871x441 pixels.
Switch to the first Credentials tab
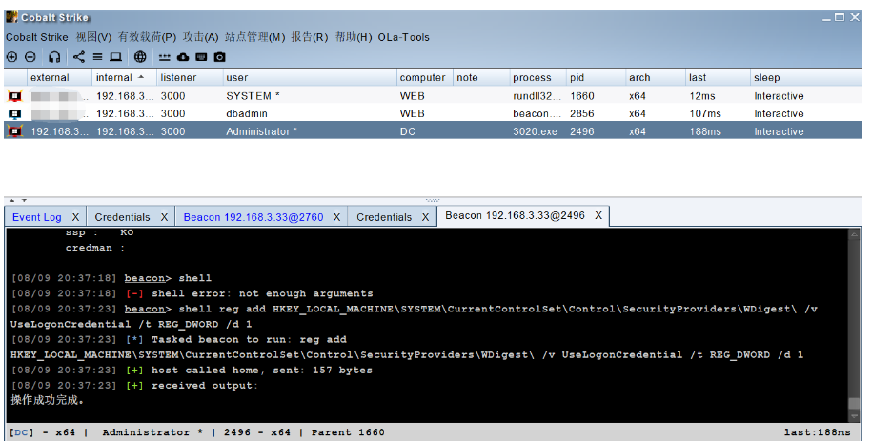122,217
